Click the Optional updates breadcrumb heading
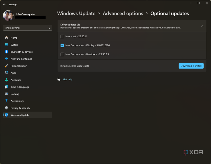Screen dimensions: 211x164 pyautogui.click(x=170, y=14)
